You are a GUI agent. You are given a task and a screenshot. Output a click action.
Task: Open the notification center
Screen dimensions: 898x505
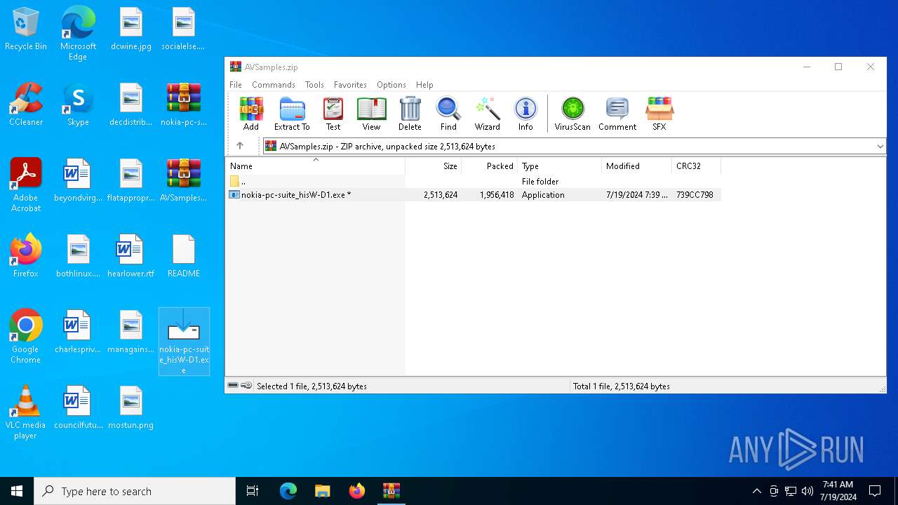pos(875,491)
